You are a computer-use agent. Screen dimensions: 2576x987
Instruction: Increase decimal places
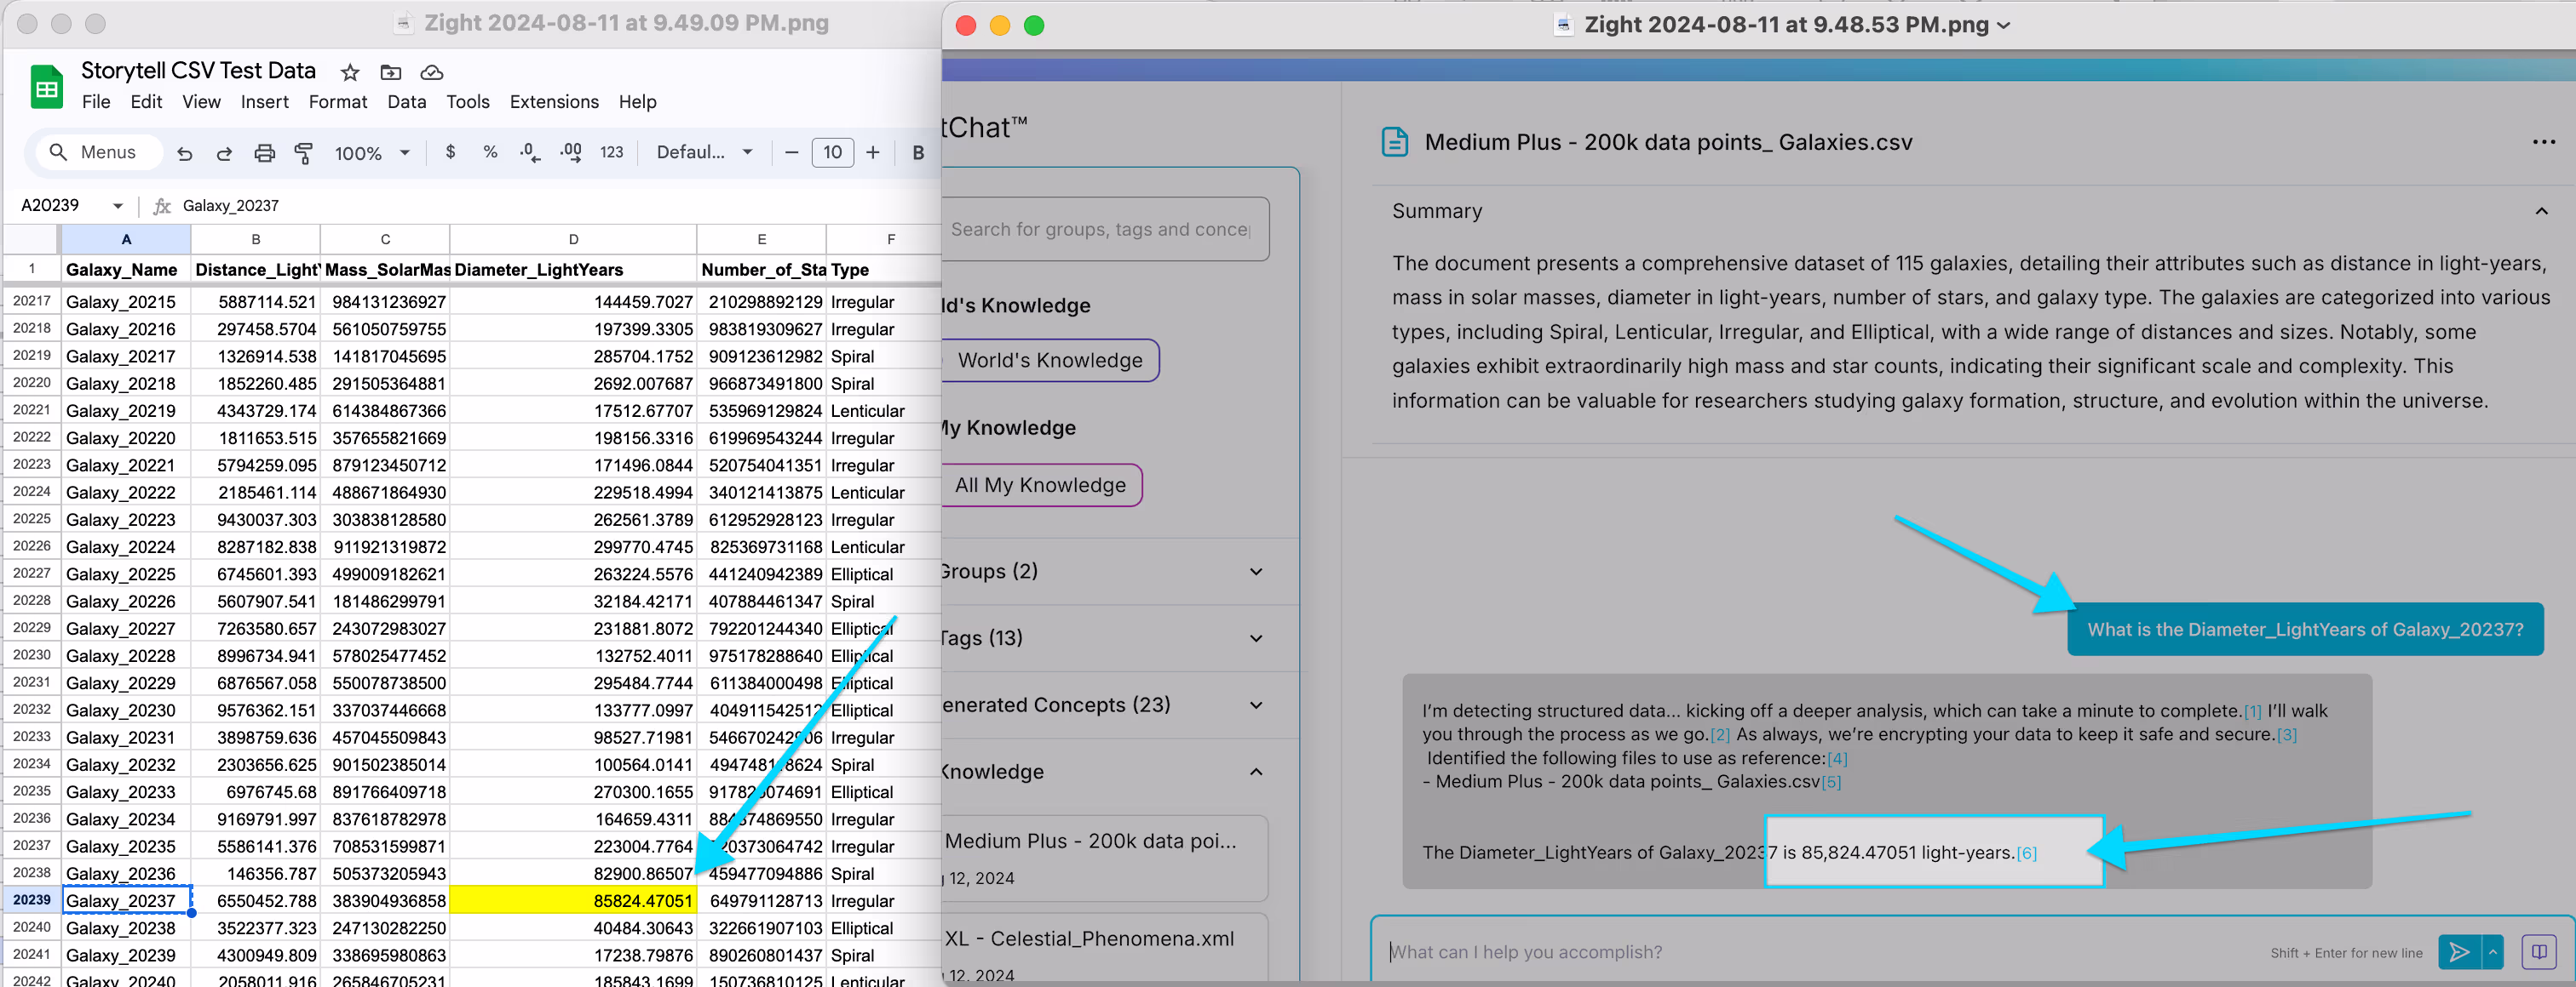[x=571, y=151]
